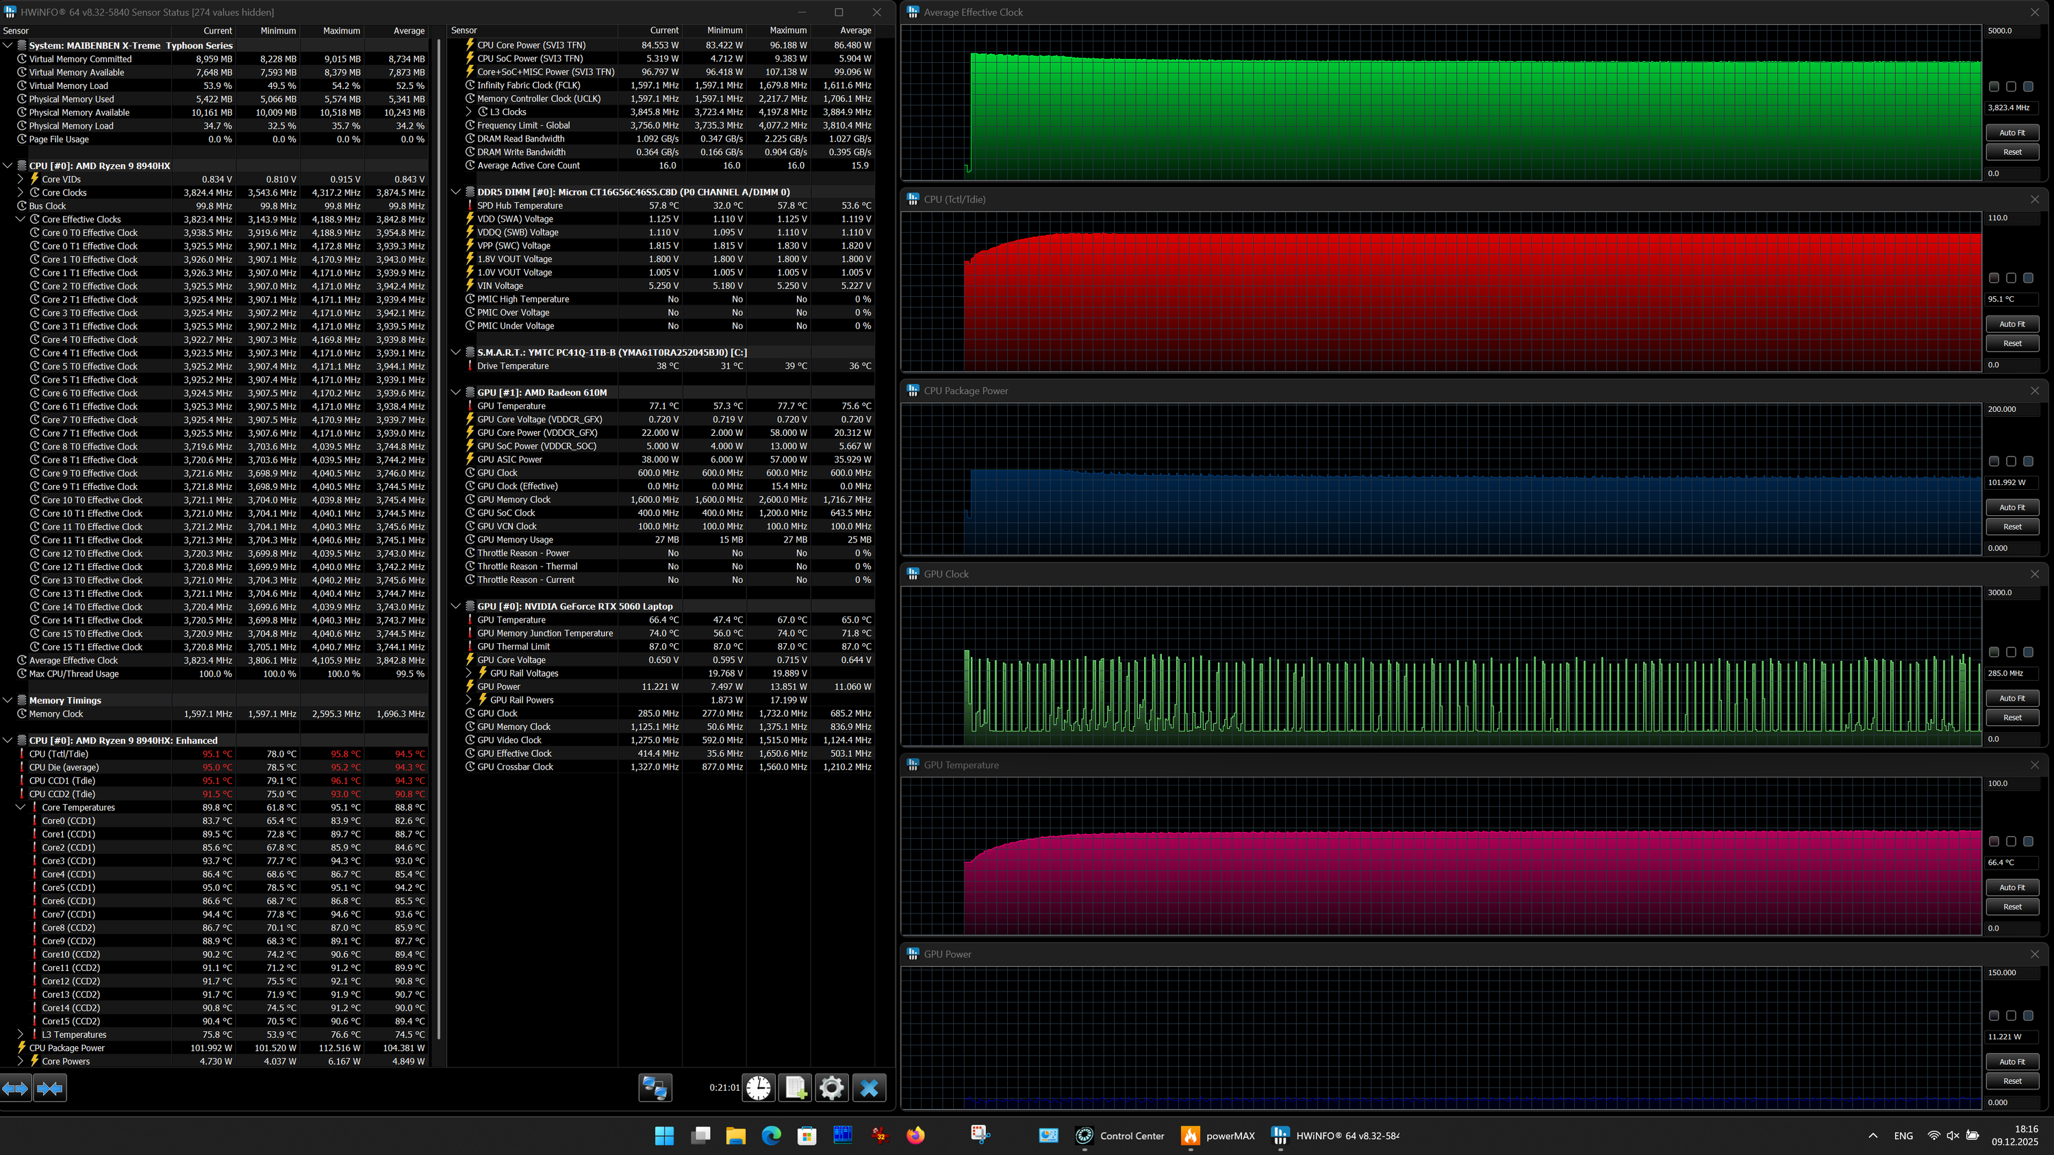Collapse the Core Effective Clocks tree
This screenshot has width=2054, height=1155.
point(21,219)
